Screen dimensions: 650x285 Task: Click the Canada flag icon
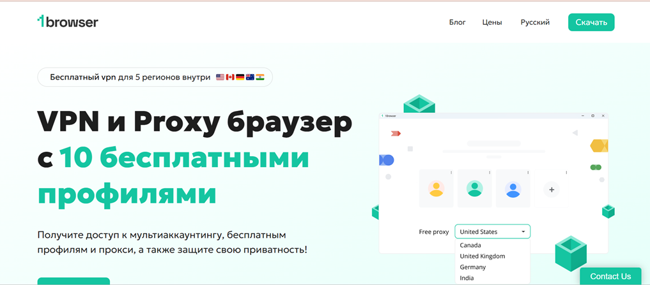(x=230, y=77)
